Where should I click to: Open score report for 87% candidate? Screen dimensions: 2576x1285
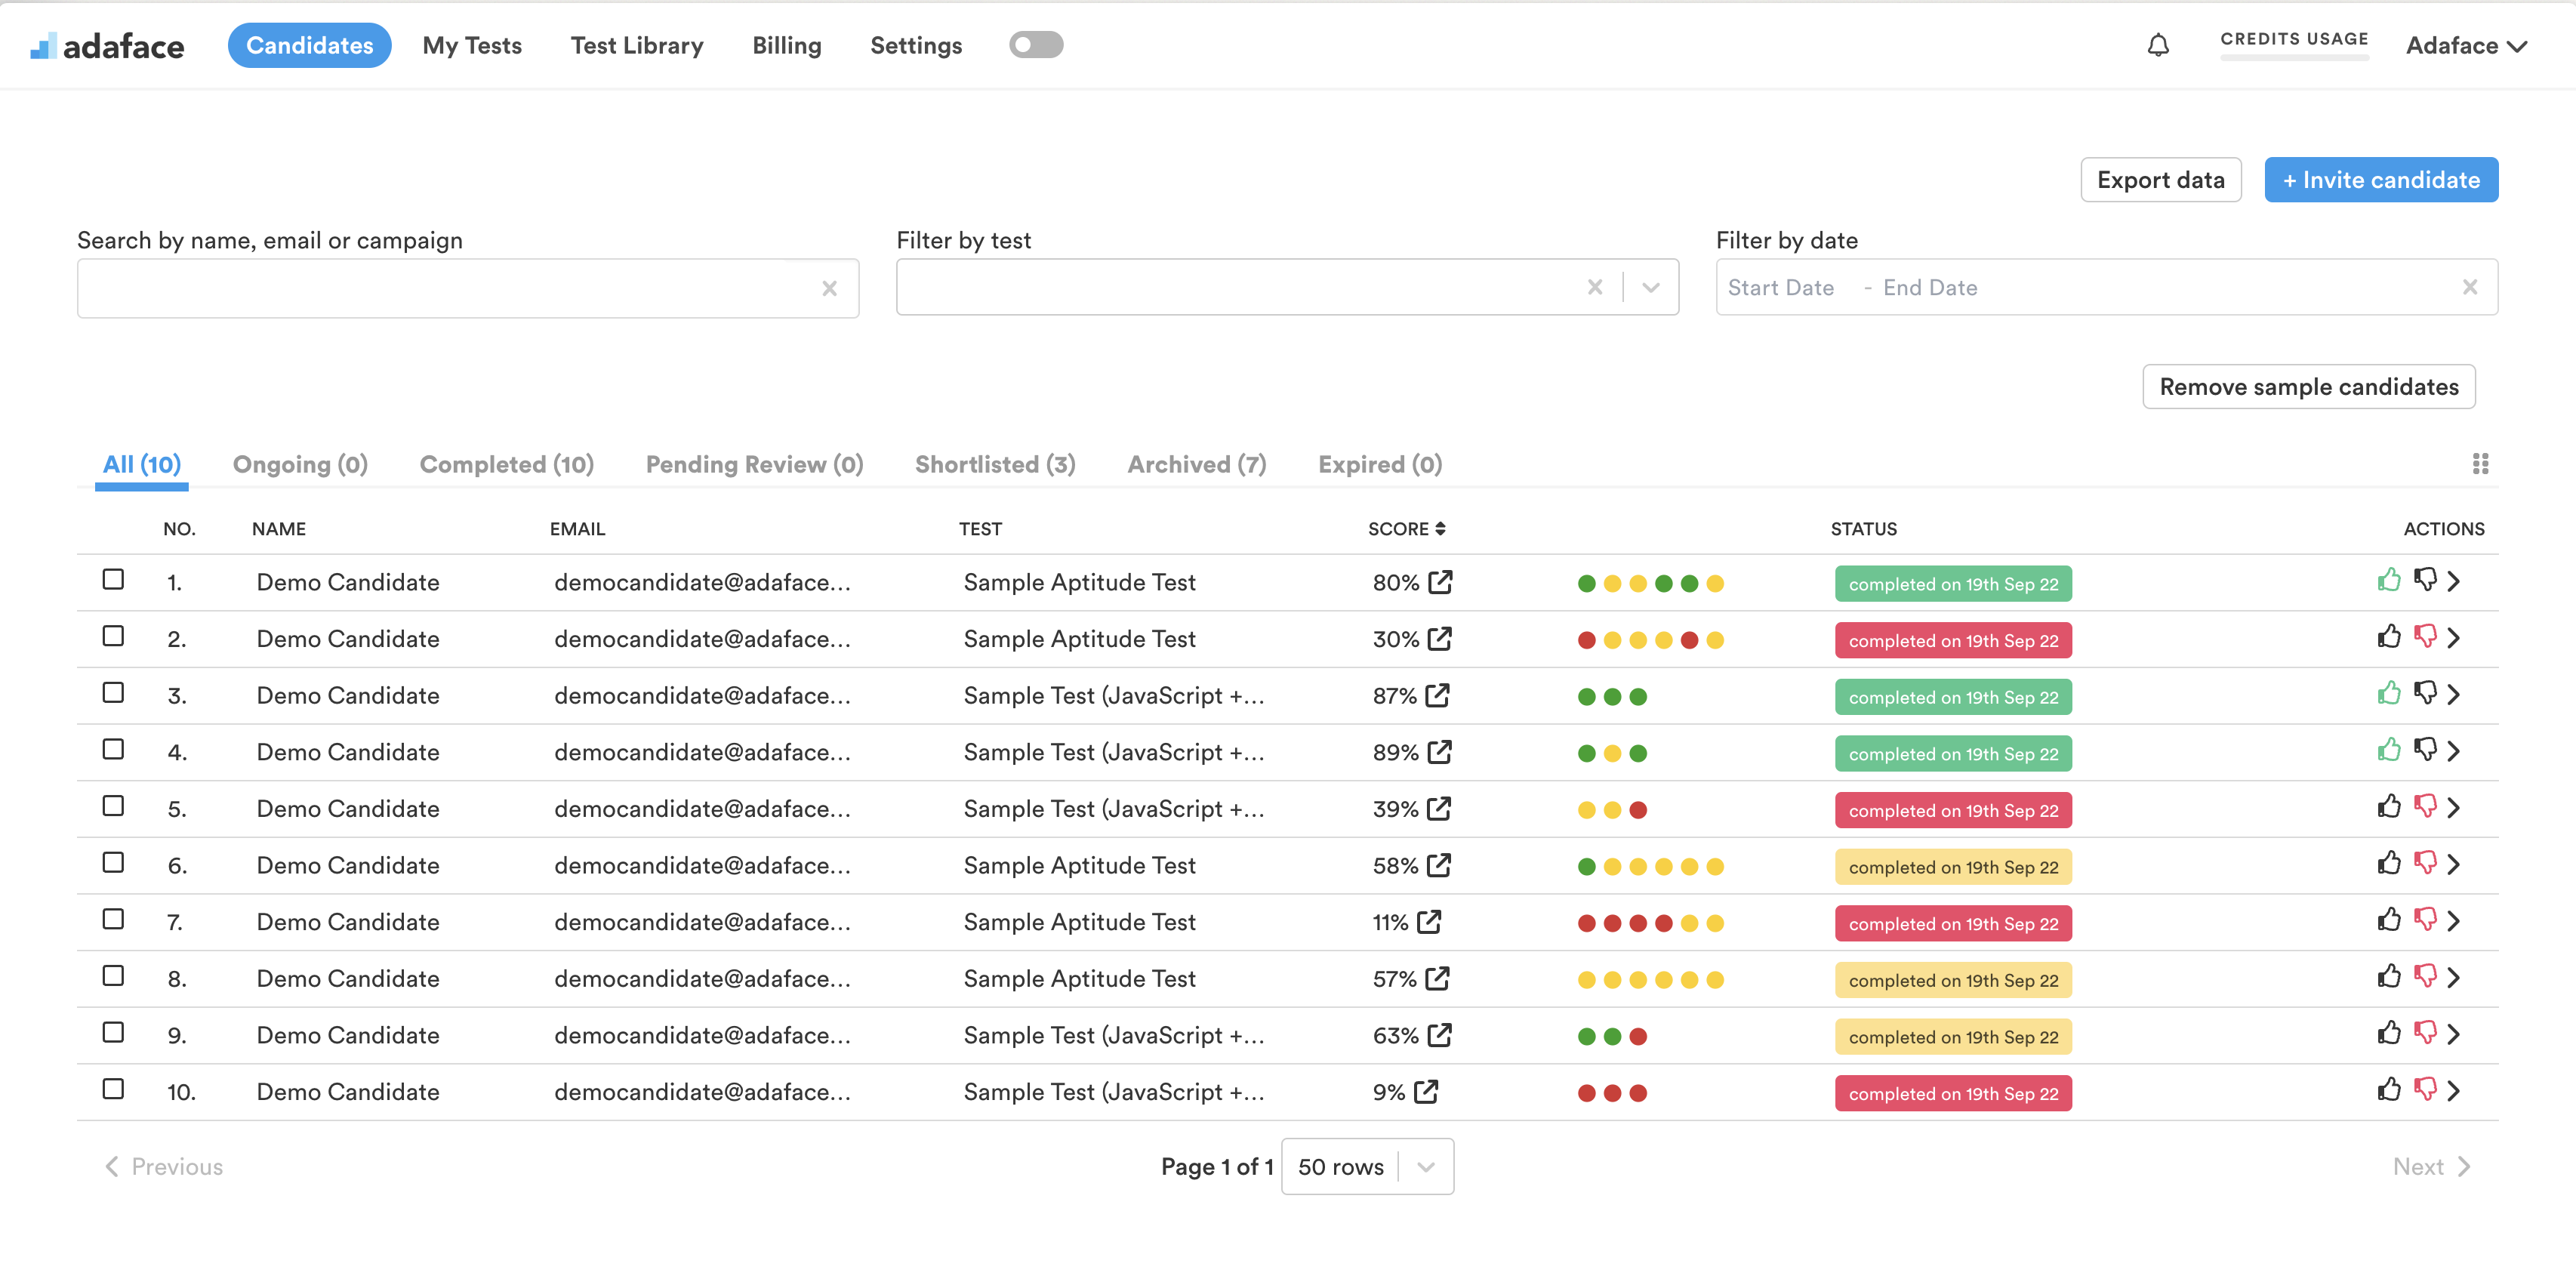click(x=1437, y=695)
